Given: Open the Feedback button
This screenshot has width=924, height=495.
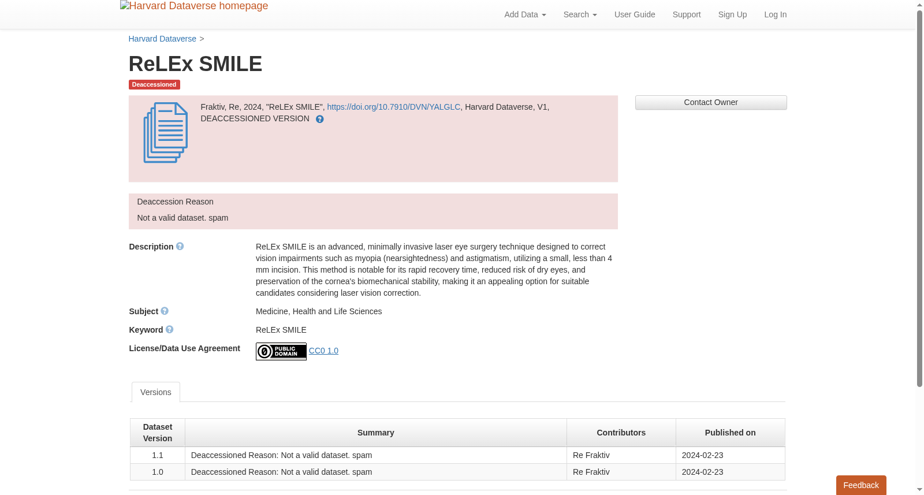Looking at the screenshot, I should (x=861, y=485).
